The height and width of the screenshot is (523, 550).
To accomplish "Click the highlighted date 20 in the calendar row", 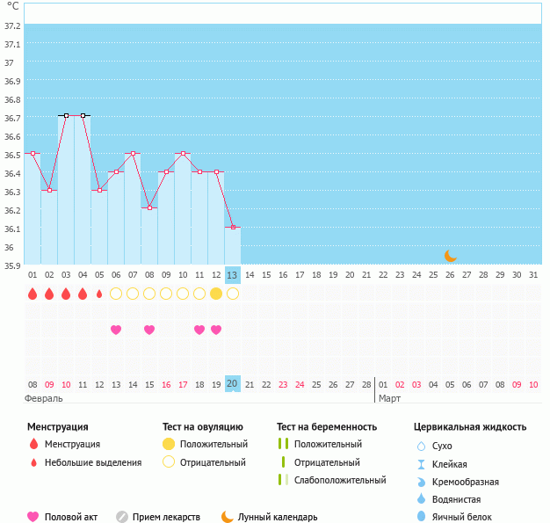I will click(232, 384).
